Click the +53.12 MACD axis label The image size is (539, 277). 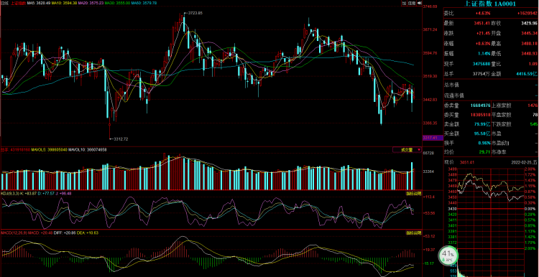click(430, 236)
